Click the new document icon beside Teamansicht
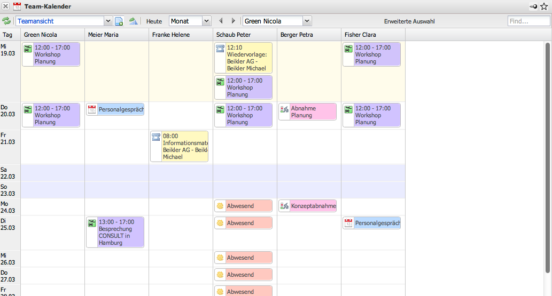This screenshot has width=552, height=296. [x=119, y=21]
